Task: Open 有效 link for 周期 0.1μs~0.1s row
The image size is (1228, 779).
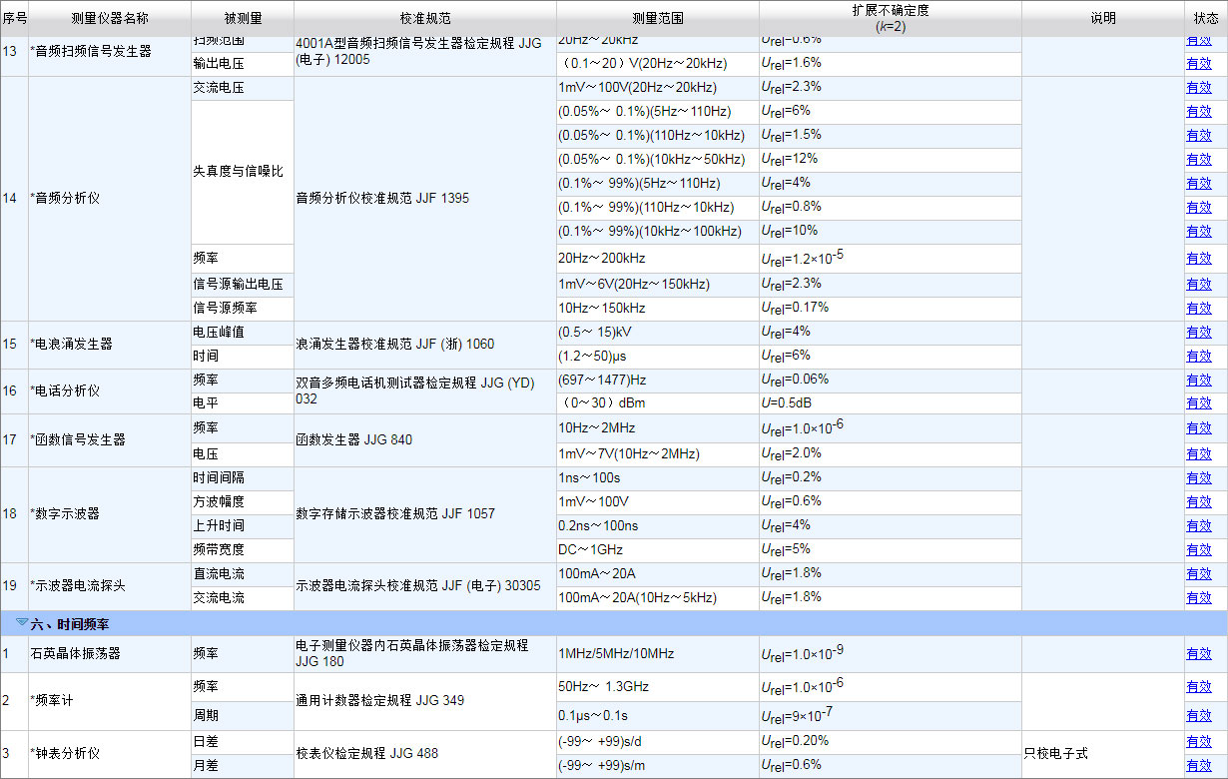Action: [1198, 716]
